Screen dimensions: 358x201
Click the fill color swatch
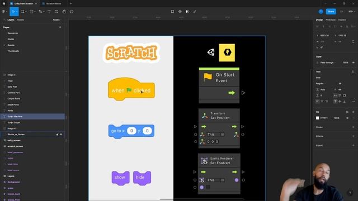(x=317, y=118)
